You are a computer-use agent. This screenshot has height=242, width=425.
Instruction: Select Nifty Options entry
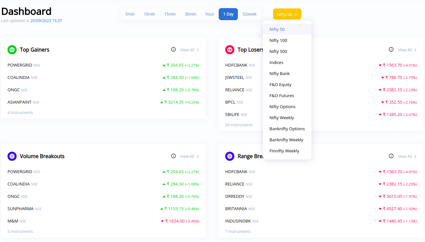287,107
